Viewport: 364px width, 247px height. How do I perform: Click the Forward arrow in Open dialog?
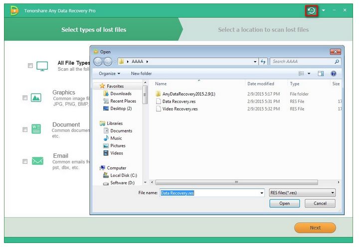(108, 61)
